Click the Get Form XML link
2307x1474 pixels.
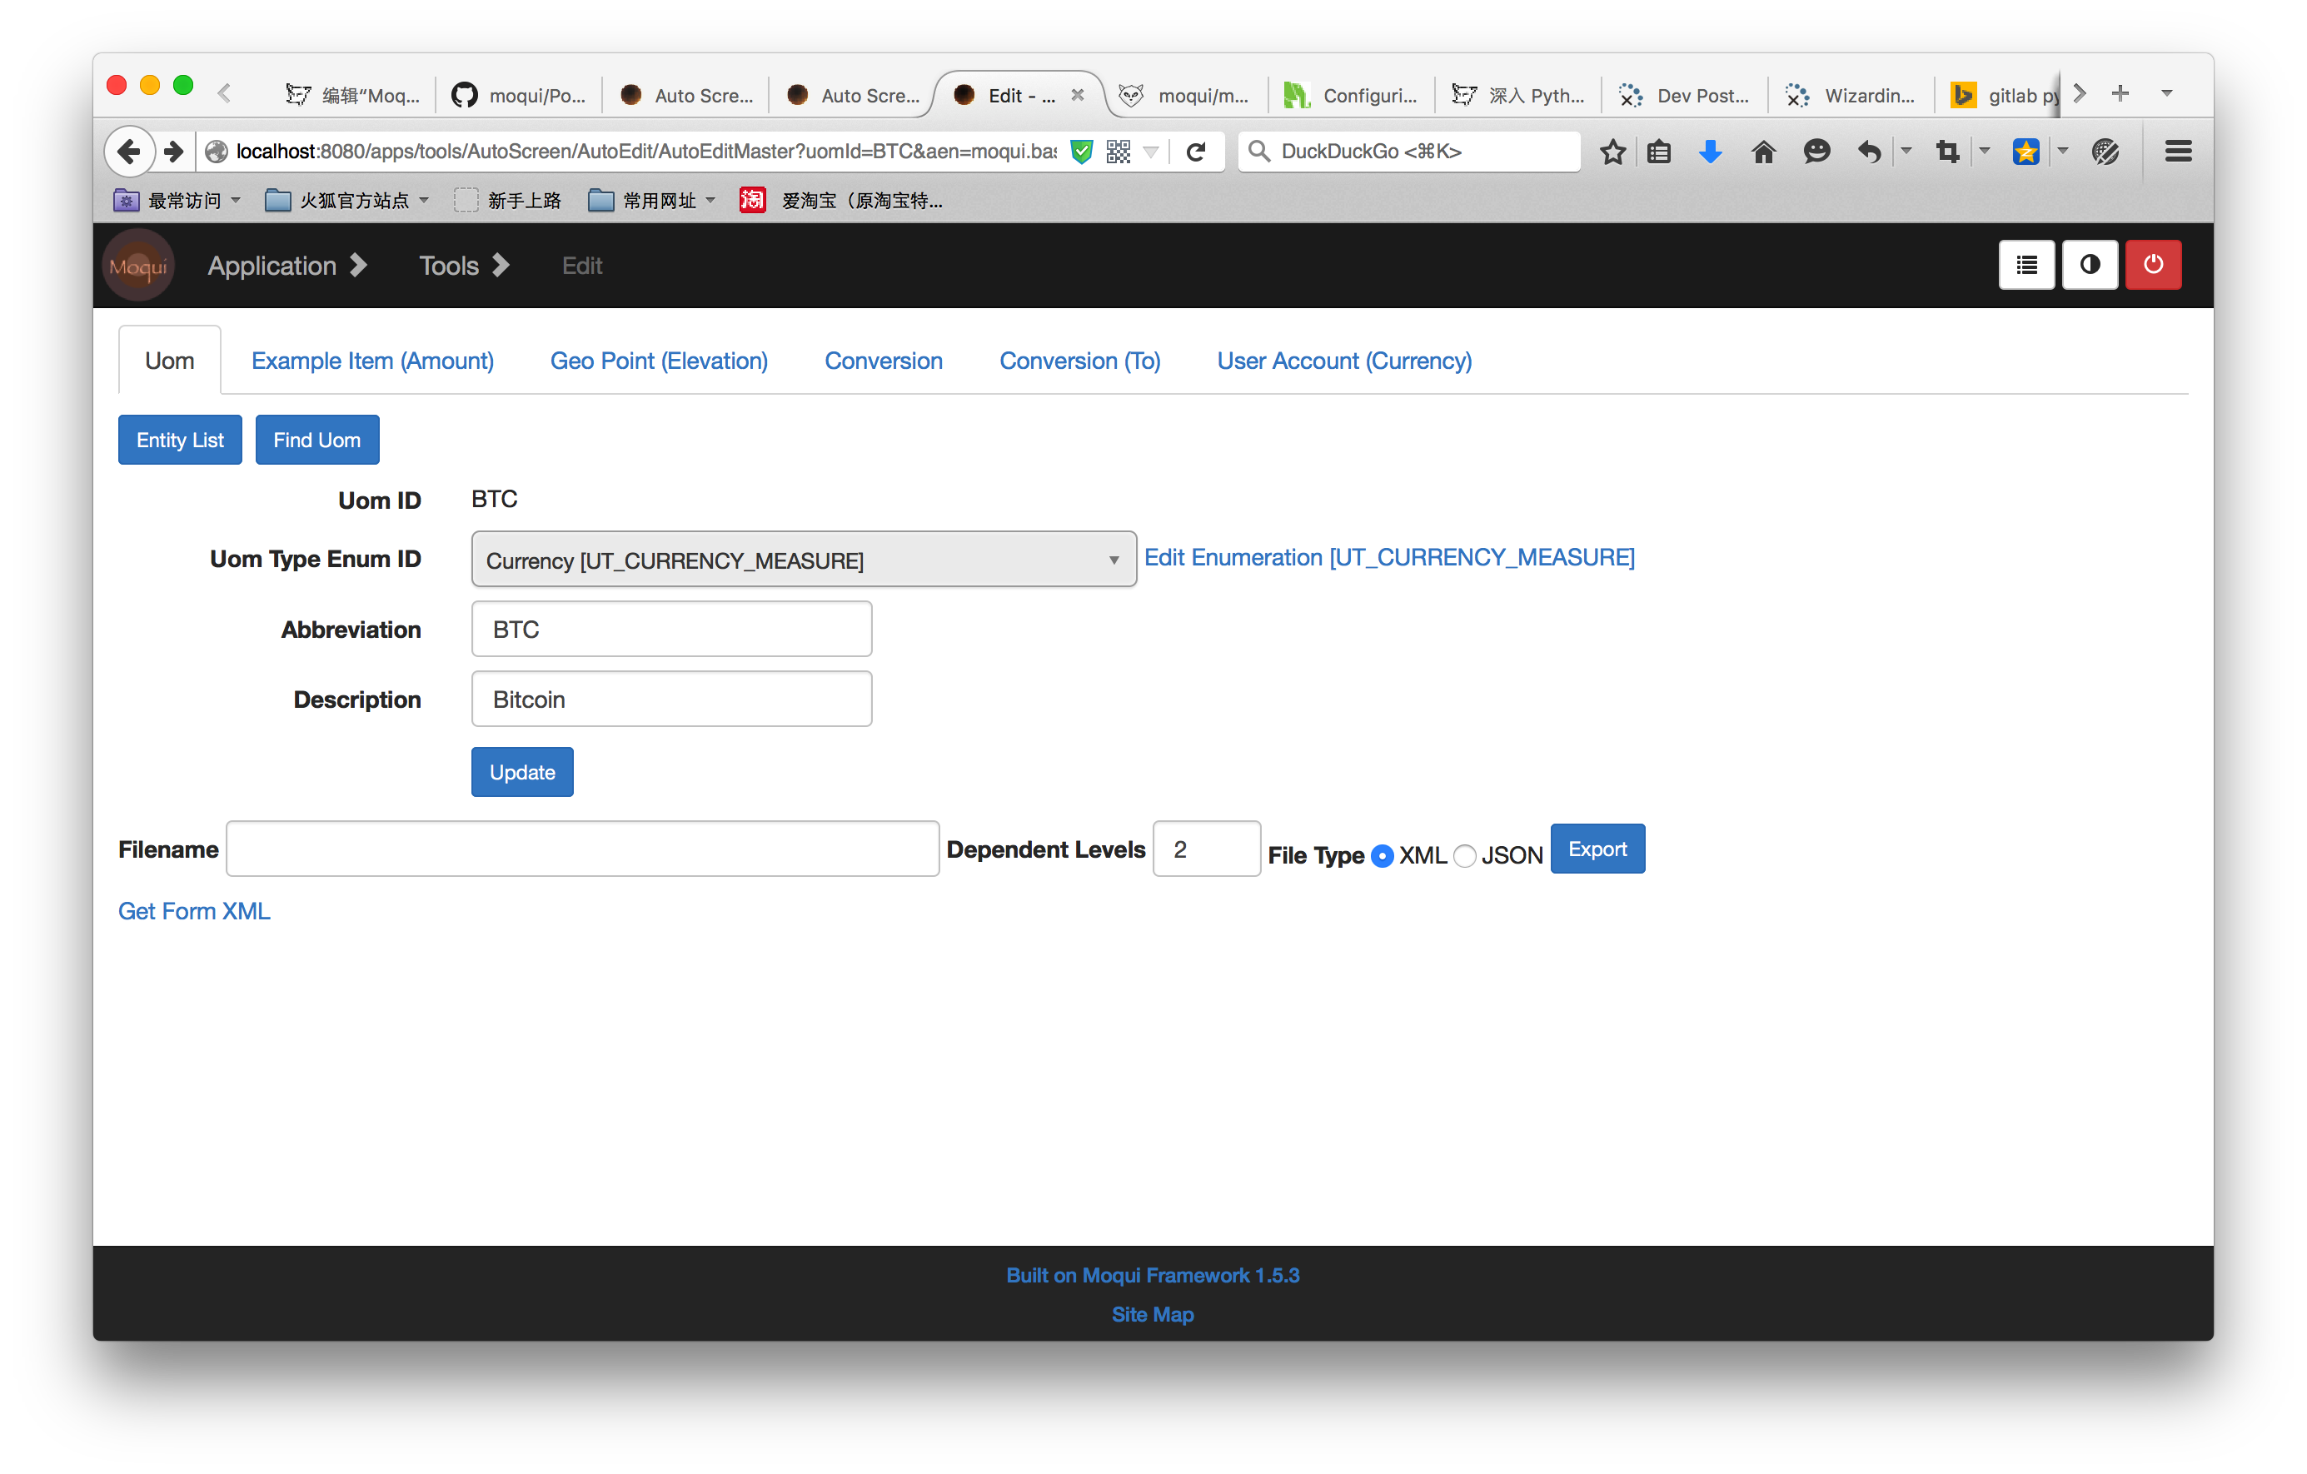pos(195,911)
